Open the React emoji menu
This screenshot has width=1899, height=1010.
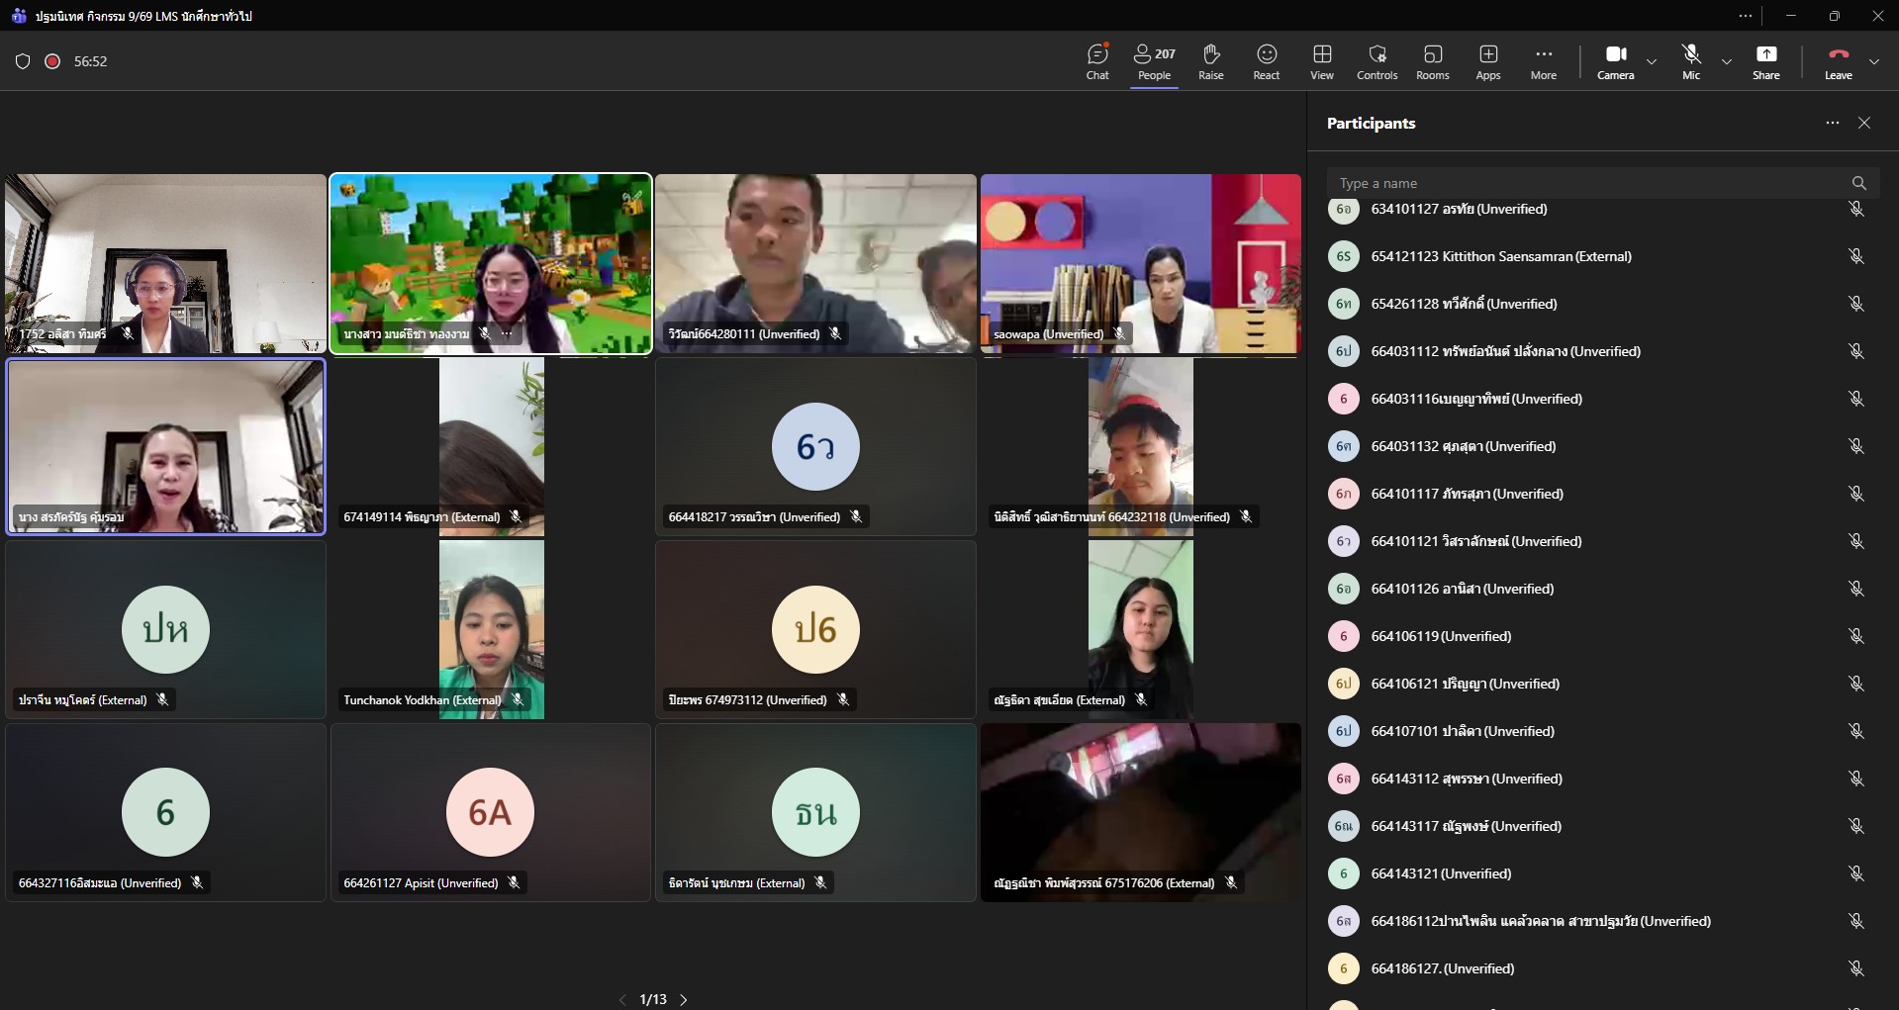(1266, 61)
